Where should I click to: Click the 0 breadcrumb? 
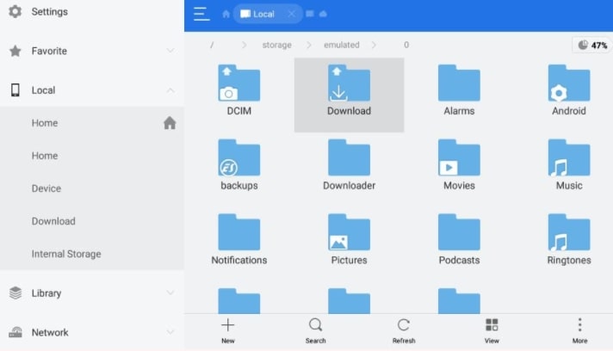(x=406, y=45)
